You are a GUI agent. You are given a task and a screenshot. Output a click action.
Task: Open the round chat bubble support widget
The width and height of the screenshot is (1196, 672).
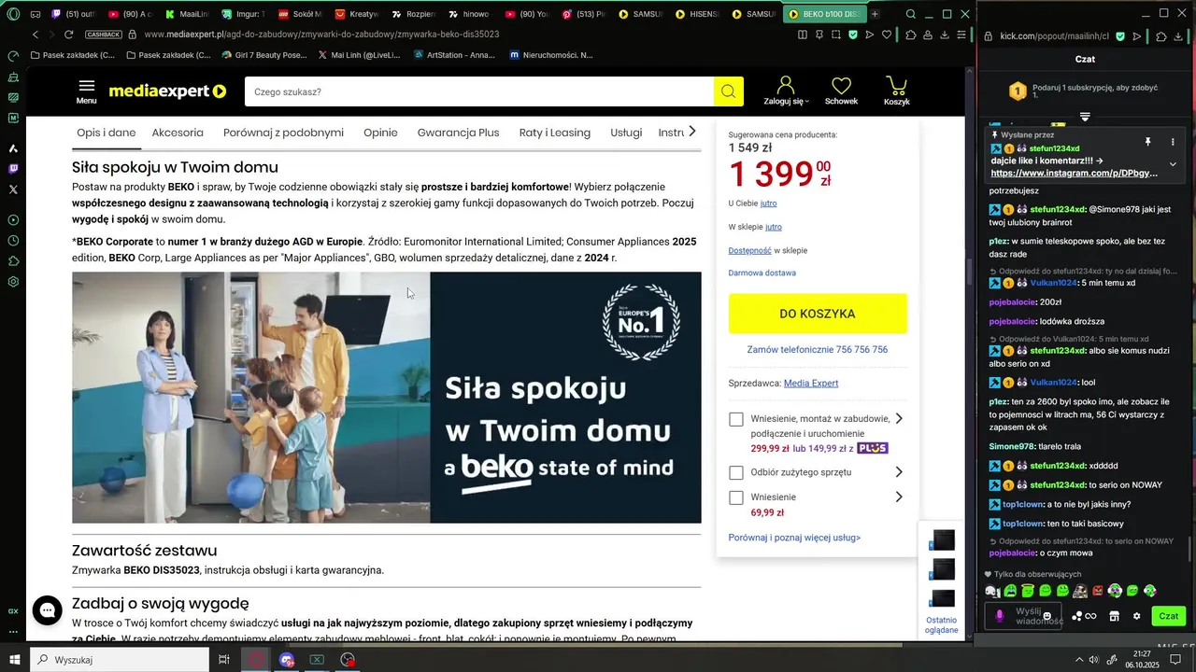coord(47,610)
